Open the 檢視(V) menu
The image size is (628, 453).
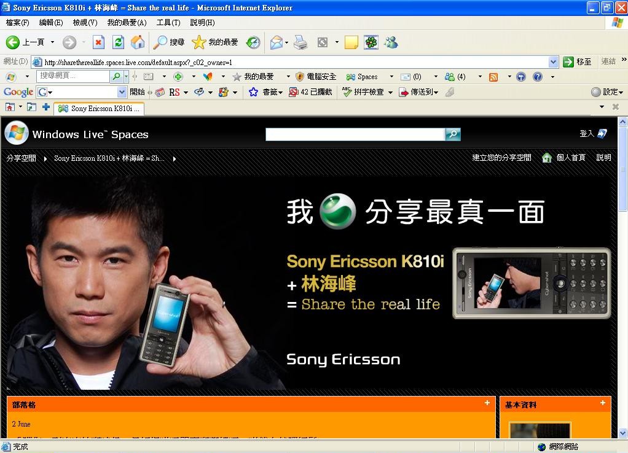(85, 23)
